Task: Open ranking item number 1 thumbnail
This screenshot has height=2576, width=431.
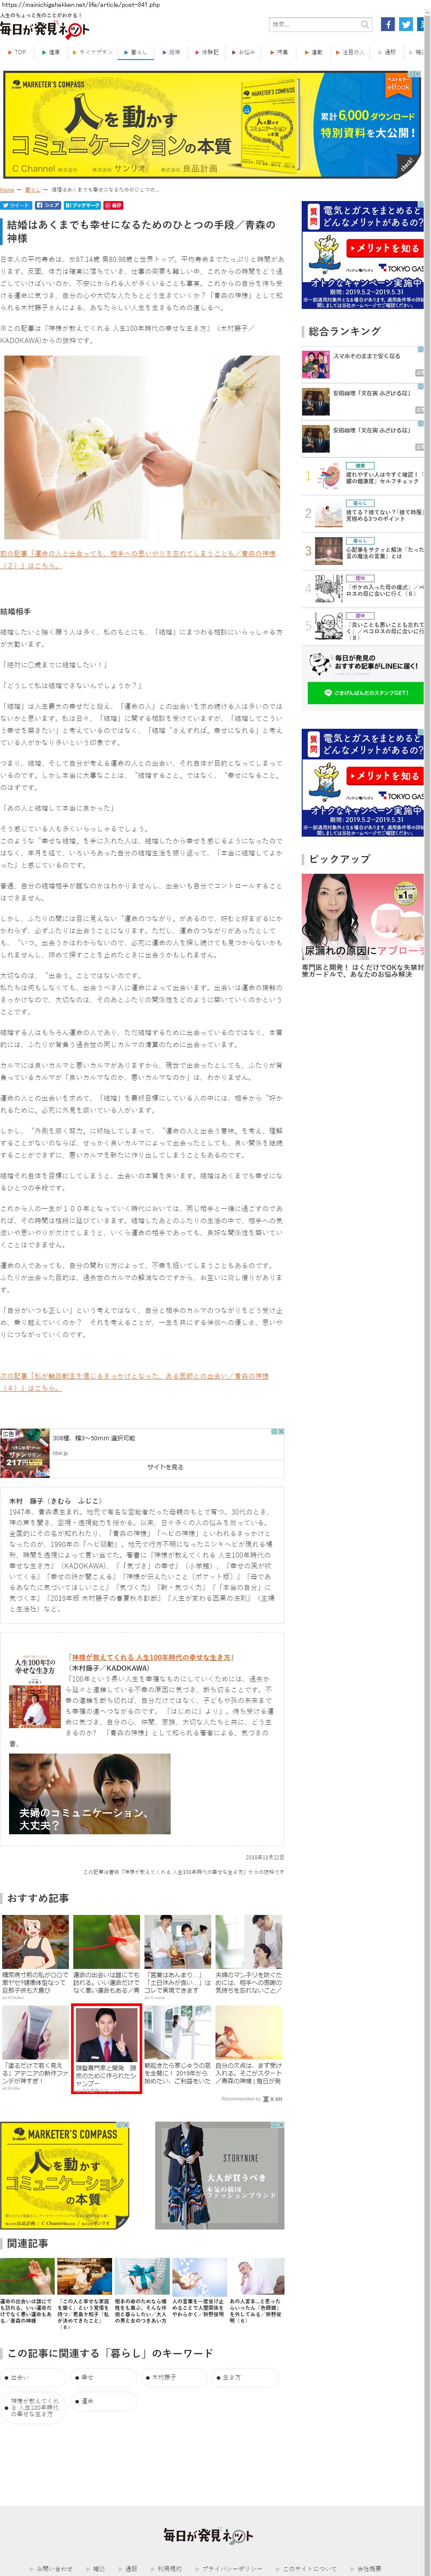Action: coord(329,476)
